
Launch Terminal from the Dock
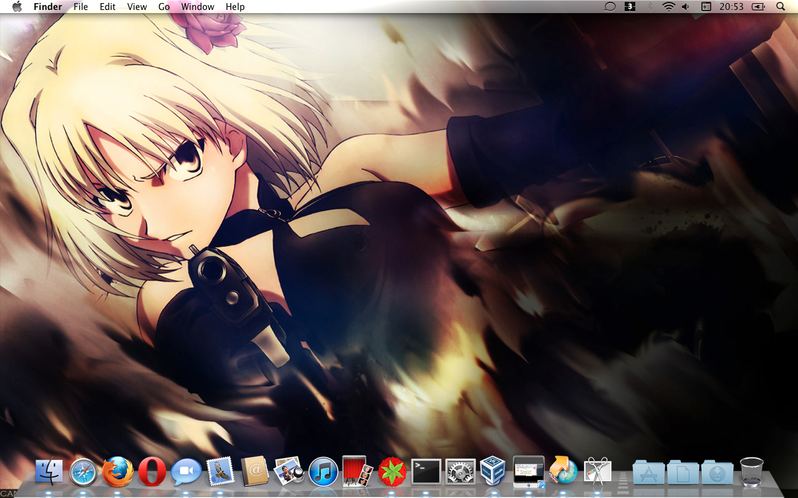pyautogui.click(x=426, y=472)
